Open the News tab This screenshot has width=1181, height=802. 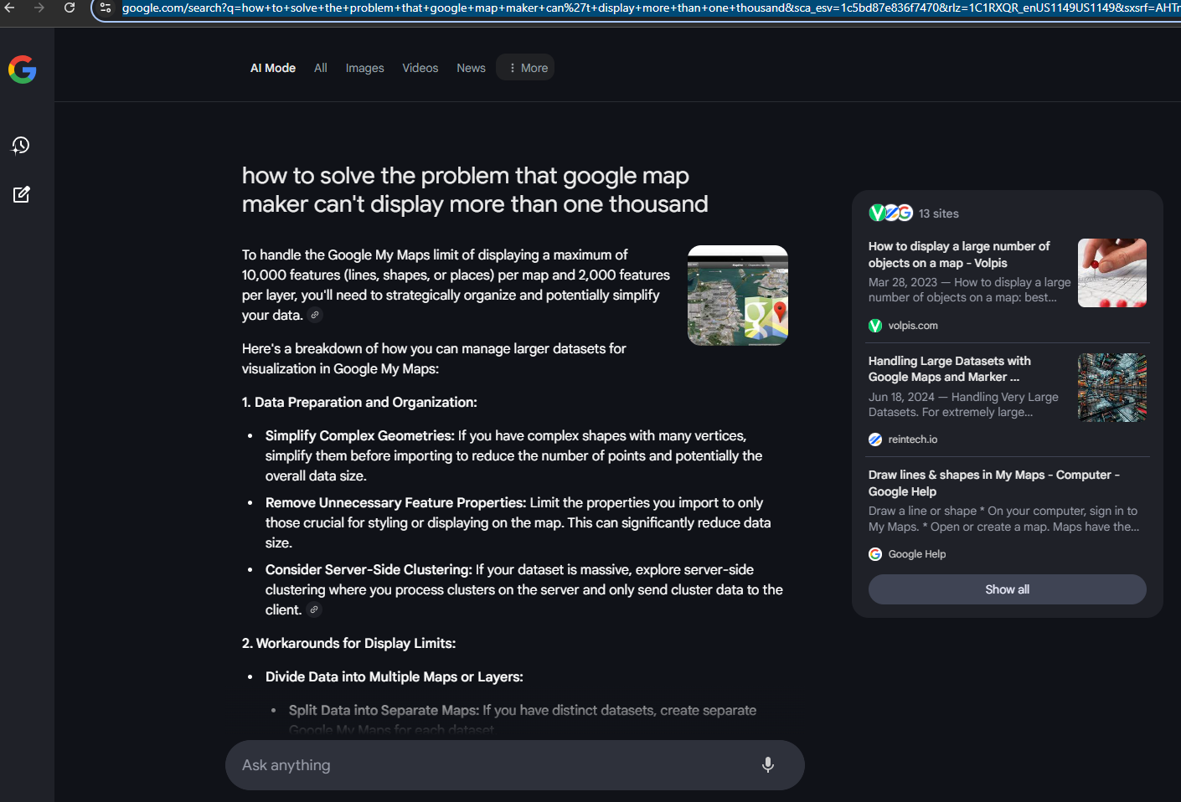[471, 68]
